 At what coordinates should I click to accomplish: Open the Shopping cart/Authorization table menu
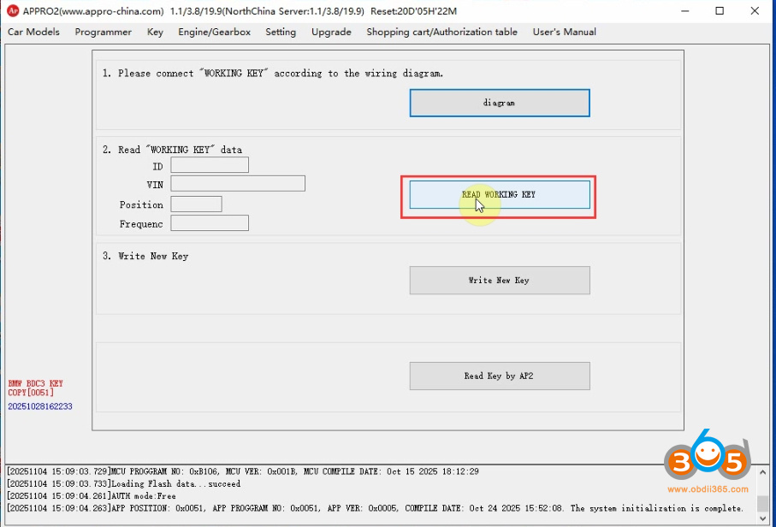click(x=441, y=33)
